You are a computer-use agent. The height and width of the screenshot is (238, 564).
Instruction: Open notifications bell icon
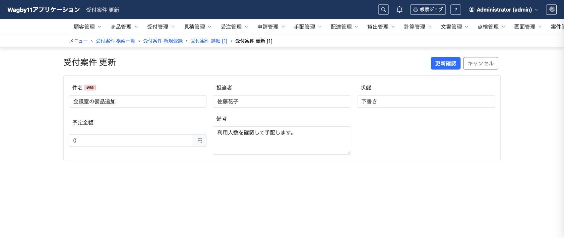[400, 10]
